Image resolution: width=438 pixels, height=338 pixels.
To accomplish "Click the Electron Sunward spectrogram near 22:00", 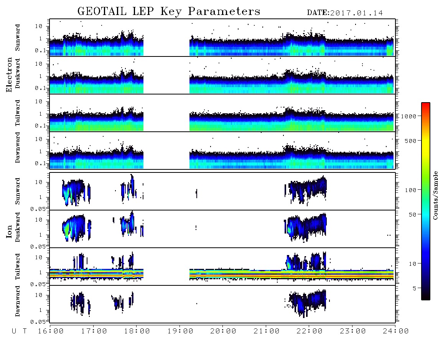I will [309, 45].
